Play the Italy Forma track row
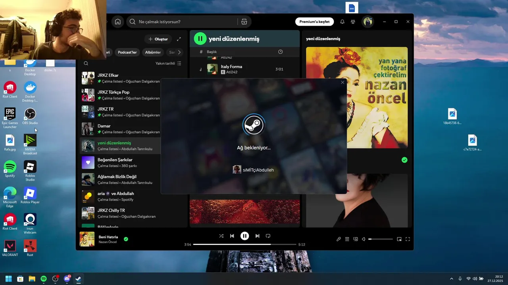508x285 pixels. 244,69
